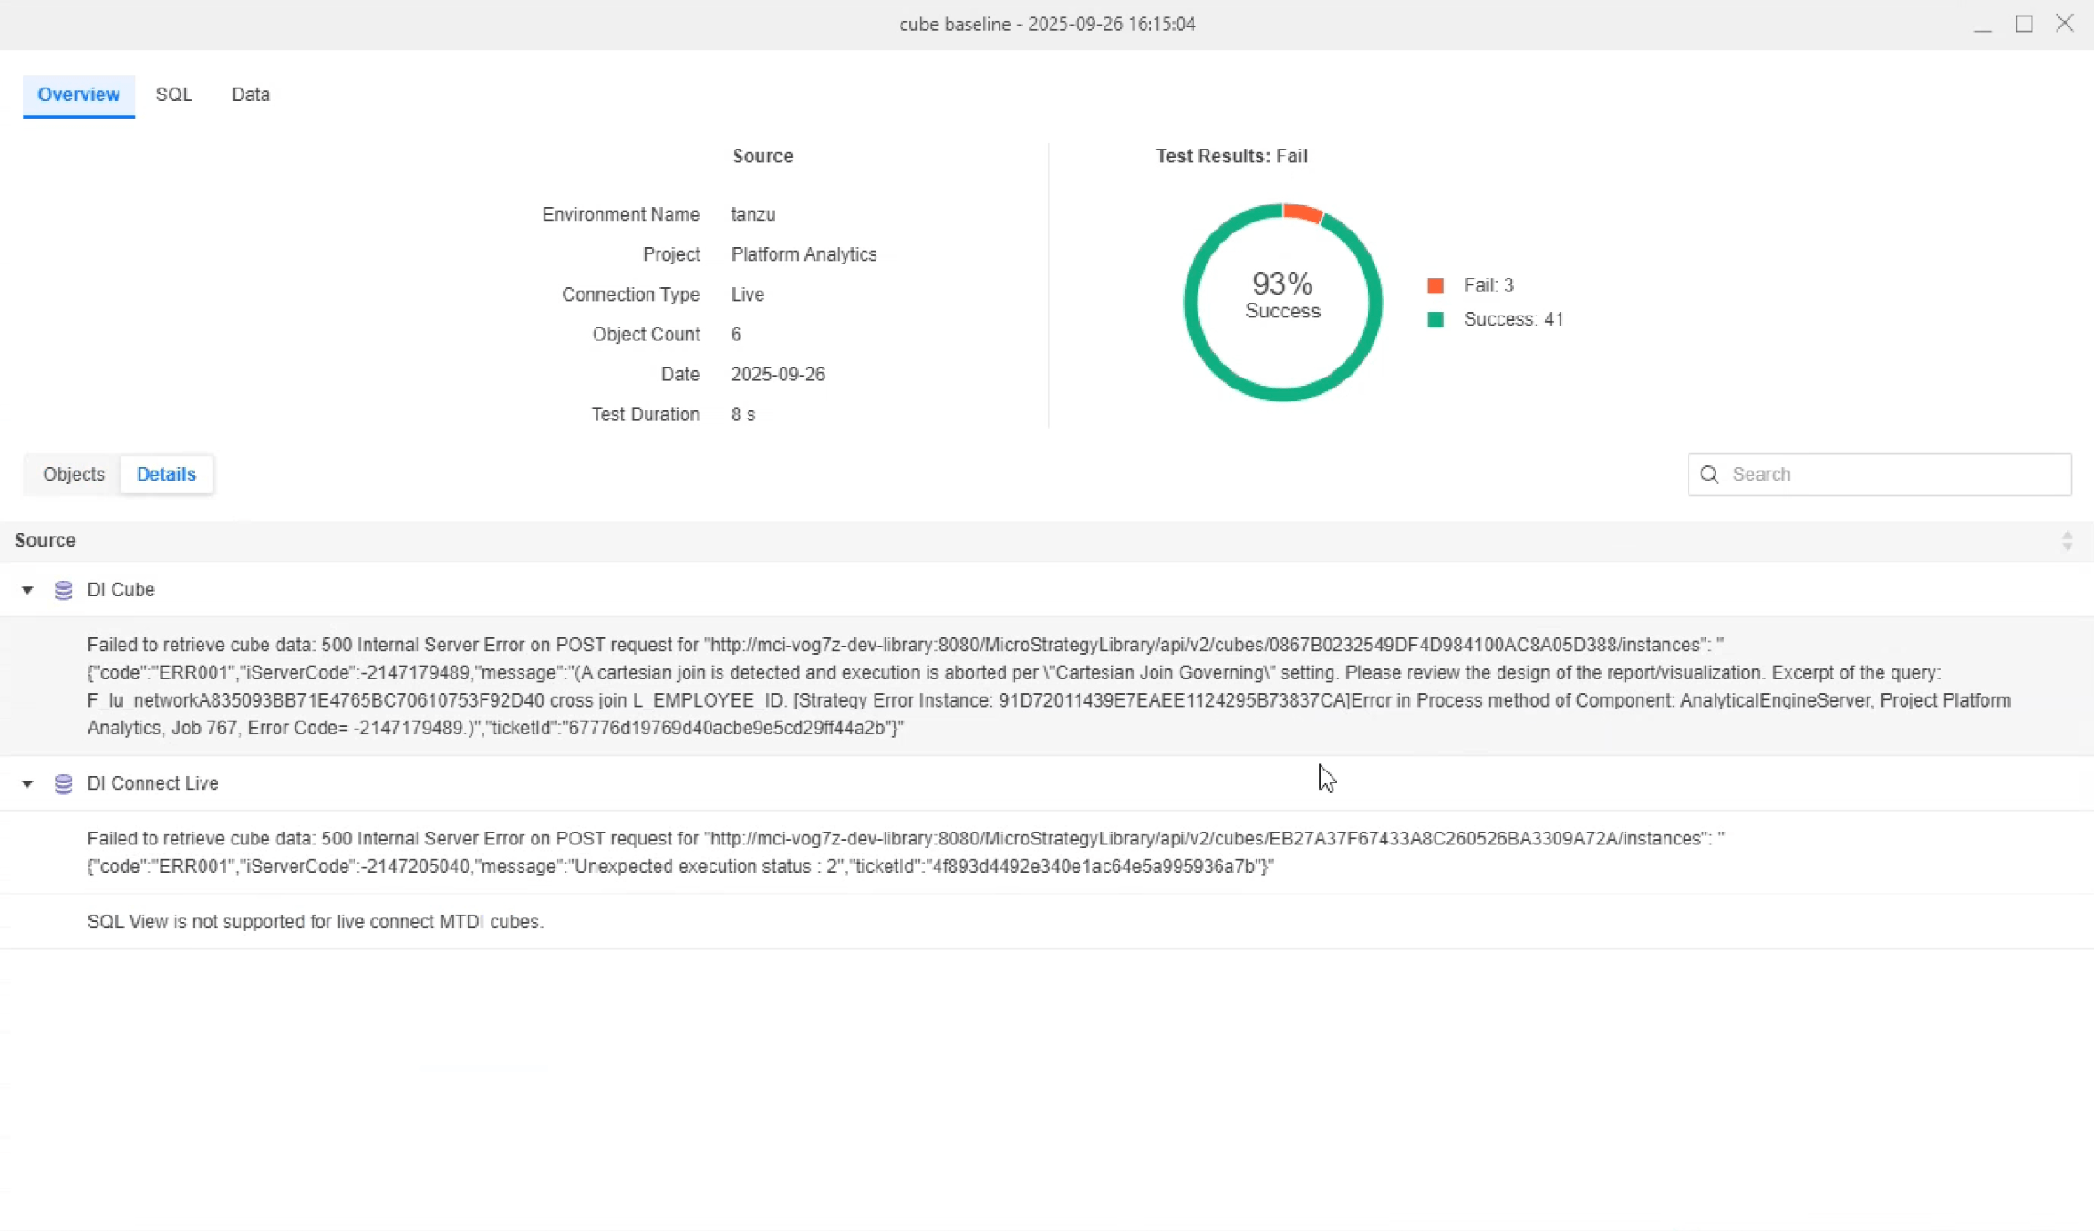Select the Overview tab
Viewport: 2094px width, 1231px height.
(78, 95)
